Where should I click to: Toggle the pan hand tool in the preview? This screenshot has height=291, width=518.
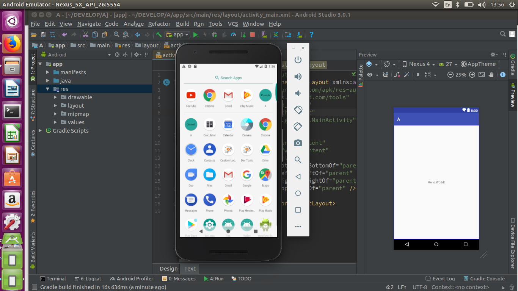pyautogui.click(x=491, y=75)
